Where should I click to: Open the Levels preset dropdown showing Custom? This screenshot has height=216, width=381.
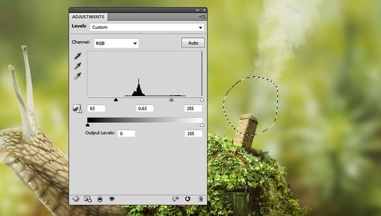tap(147, 27)
